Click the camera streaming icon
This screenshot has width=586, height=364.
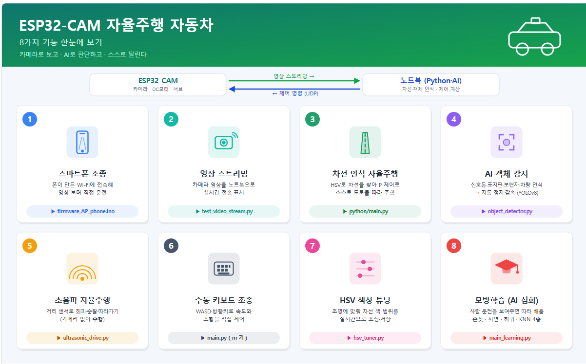(224, 142)
